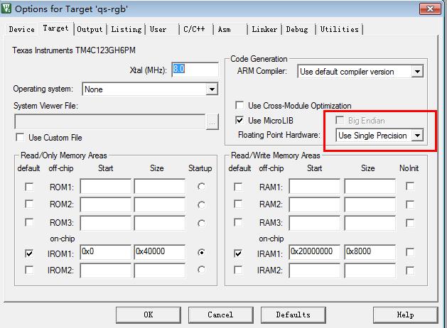Enable NoInit for IRAM1

coord(410,252)
